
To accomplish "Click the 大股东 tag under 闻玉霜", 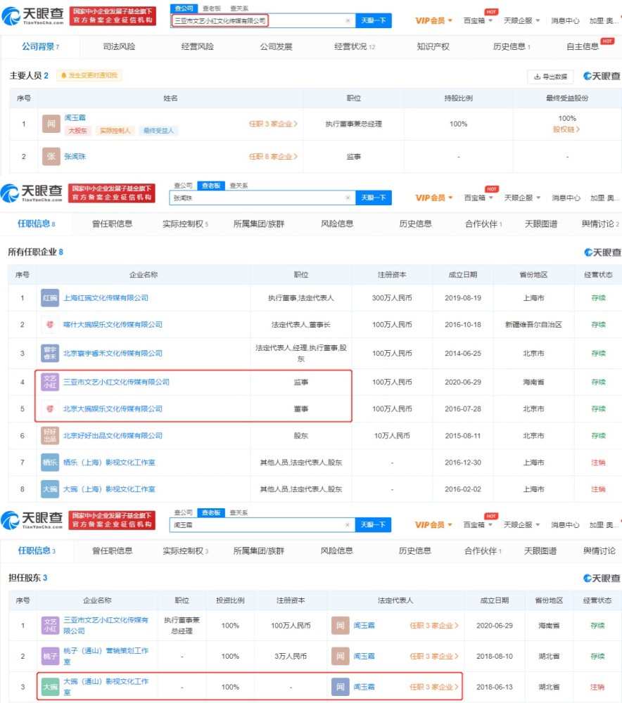I will pyautogui.click(x=78, y=131).
